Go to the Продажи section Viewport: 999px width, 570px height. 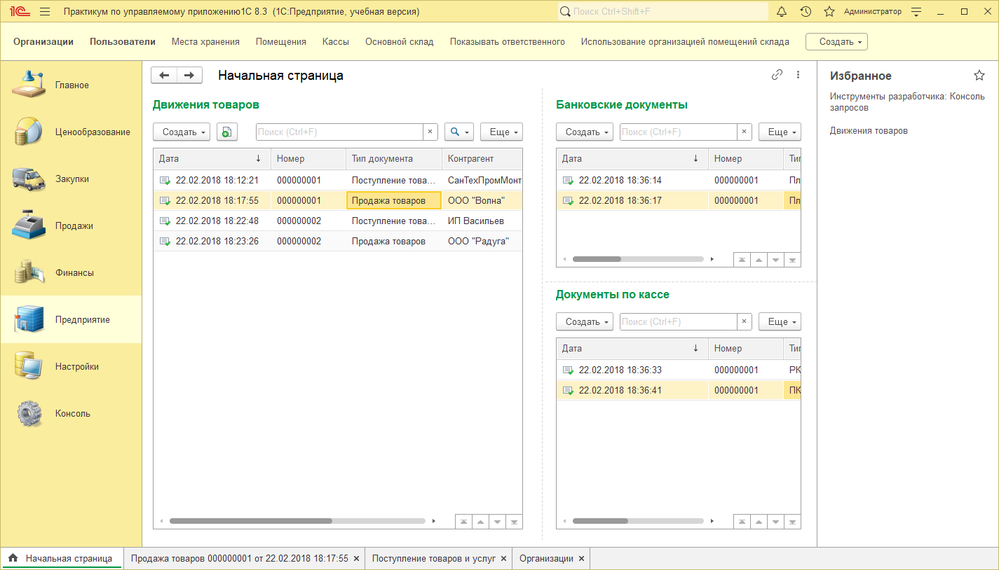click(71, 225)
